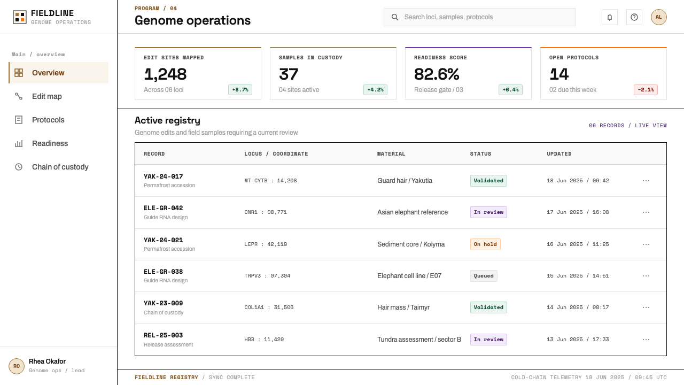Open the AL user avatar

pyautogui.click(x=659, y=17)
